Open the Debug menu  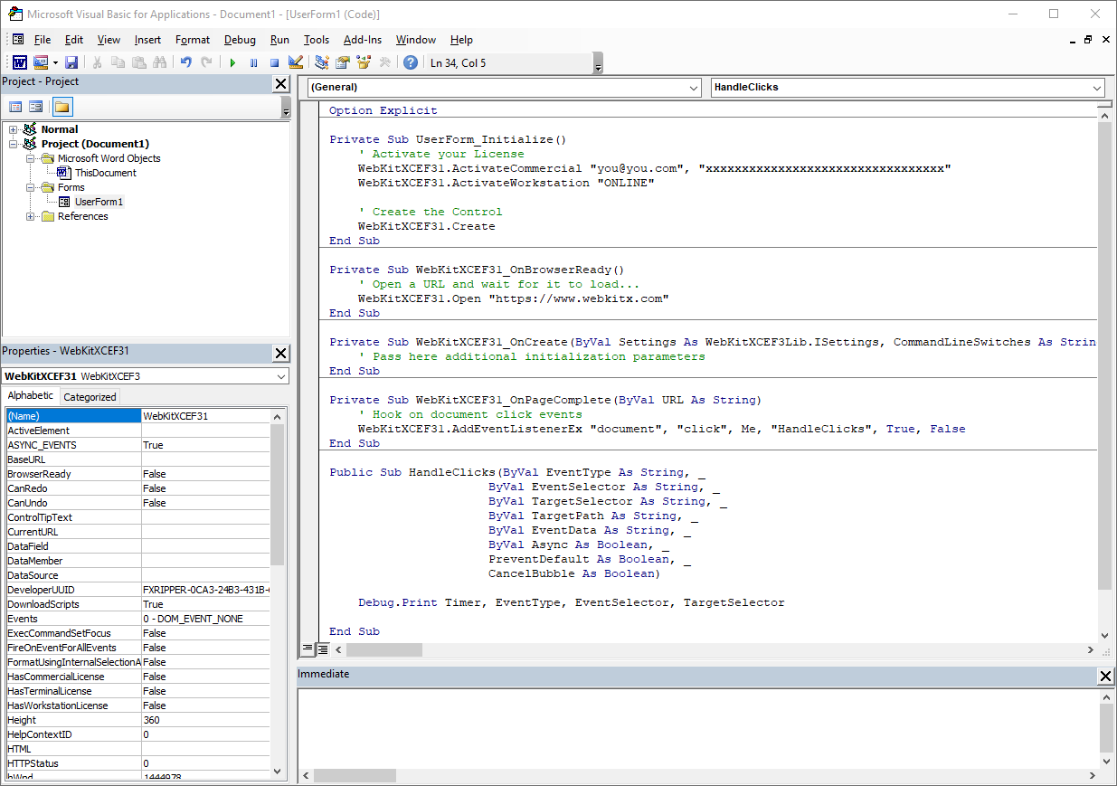[x=240, y=40]
